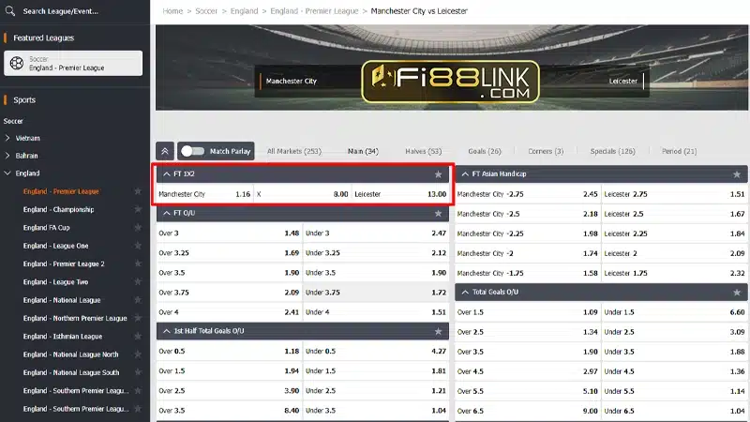750x422 pixels.
Task: Star the England - Premier League 2 entry
Action: click(138, 264)
